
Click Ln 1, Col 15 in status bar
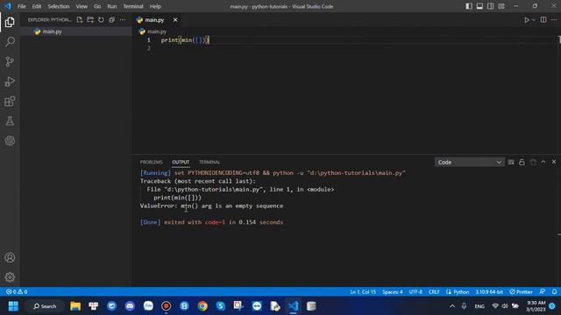pyautogui.click(x=363, y=291)
